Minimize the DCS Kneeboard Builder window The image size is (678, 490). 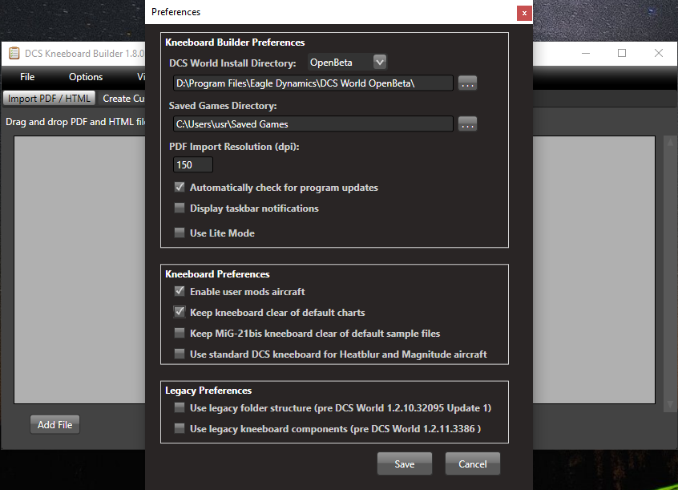point(586,53)
